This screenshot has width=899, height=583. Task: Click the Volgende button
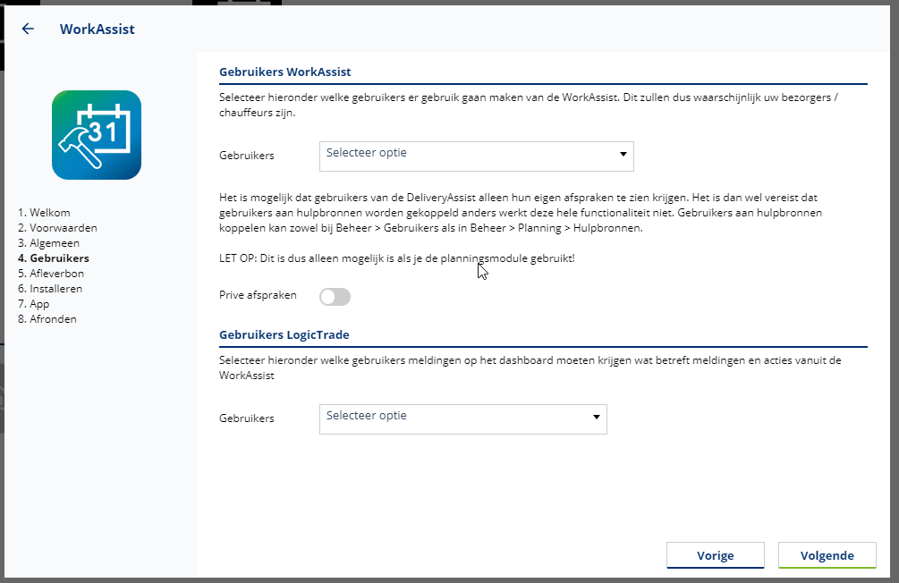pyautogui.click(x=827, y=555)
